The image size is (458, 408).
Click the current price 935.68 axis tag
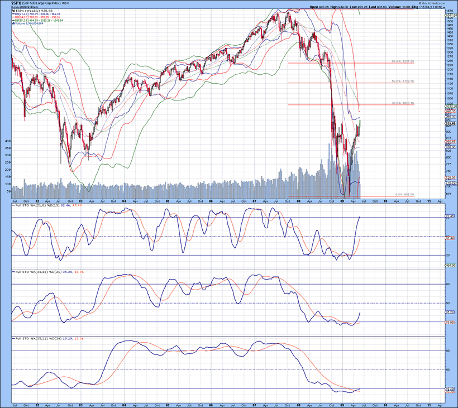point(451,124)
